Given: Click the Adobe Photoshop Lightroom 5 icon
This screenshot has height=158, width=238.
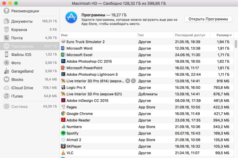Looking at the screenshot, I should click(63, 74).
